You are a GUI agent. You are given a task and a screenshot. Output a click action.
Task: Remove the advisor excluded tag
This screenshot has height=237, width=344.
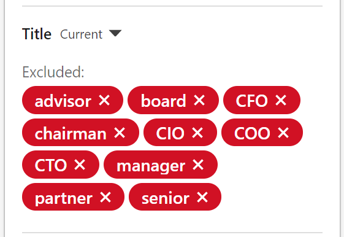[104, 100]
